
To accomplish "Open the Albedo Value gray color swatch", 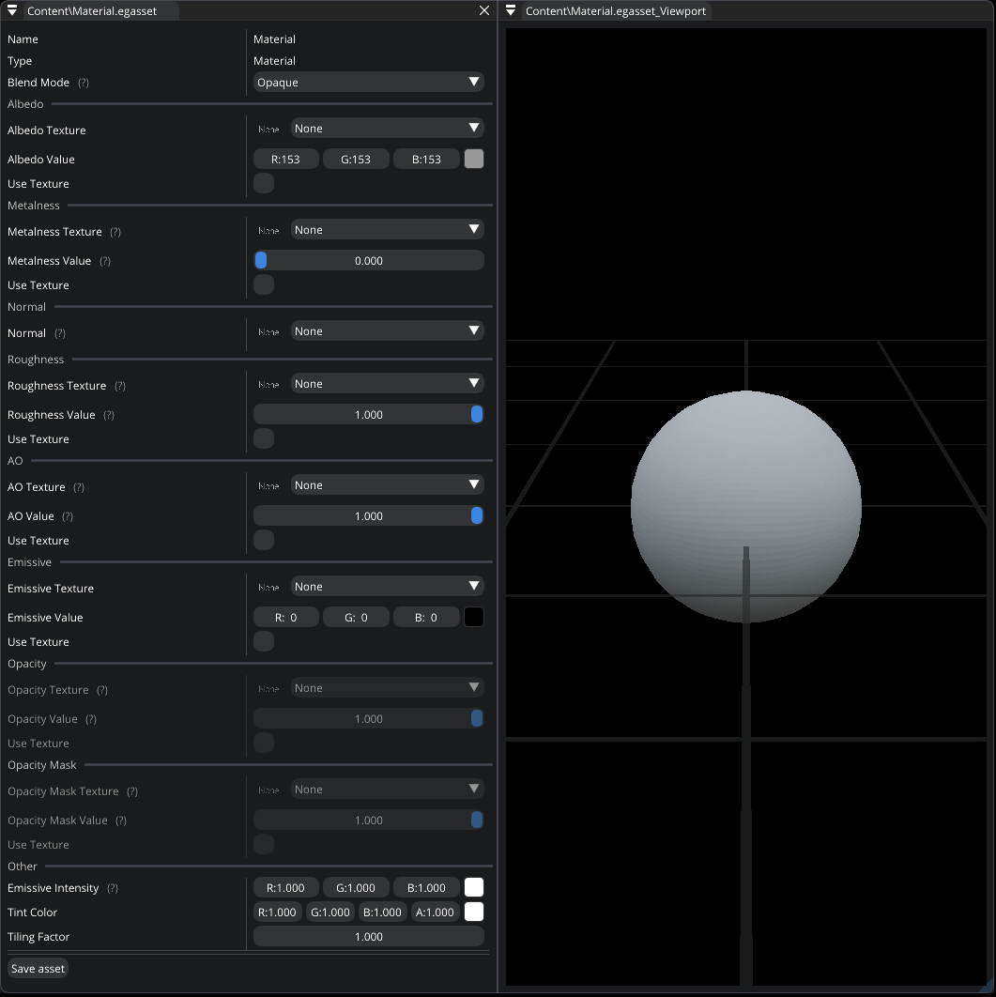I will (x=474, y=159).
